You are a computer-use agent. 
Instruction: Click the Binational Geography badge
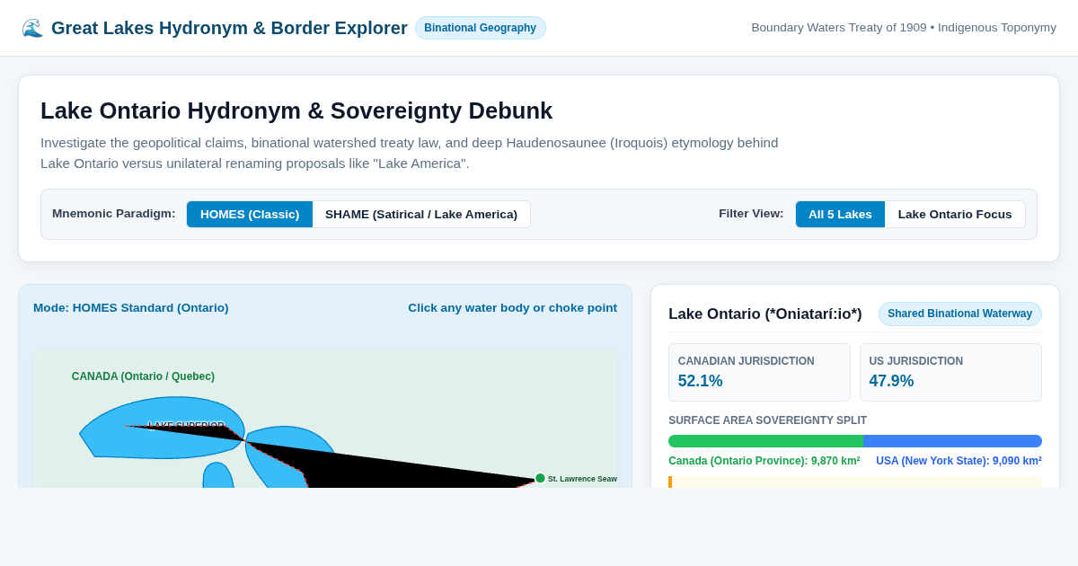480,28
